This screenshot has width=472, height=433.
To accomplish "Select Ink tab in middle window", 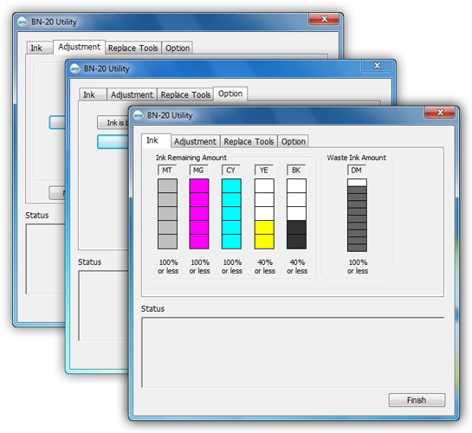I will [x=93, y=94].
